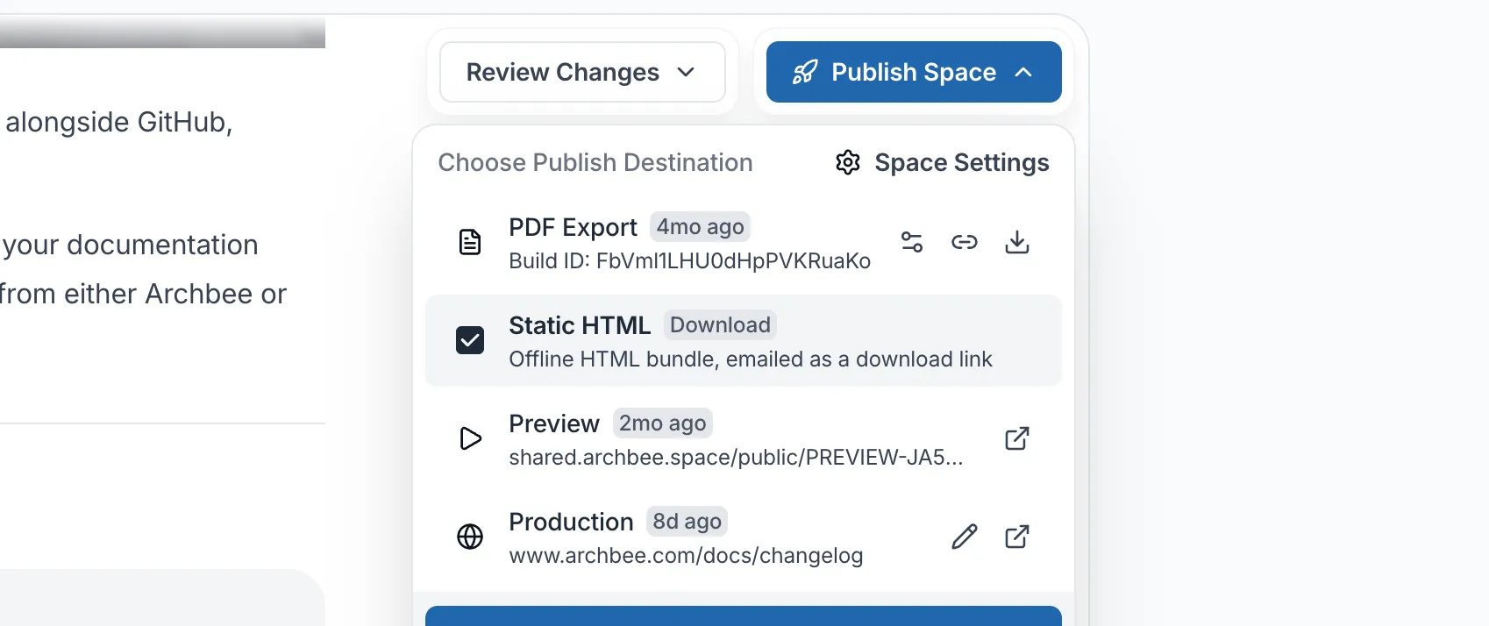Edit the Production destination pencil icon
This screenshot has height=626, width=1489.
click(x=965, y=537)
